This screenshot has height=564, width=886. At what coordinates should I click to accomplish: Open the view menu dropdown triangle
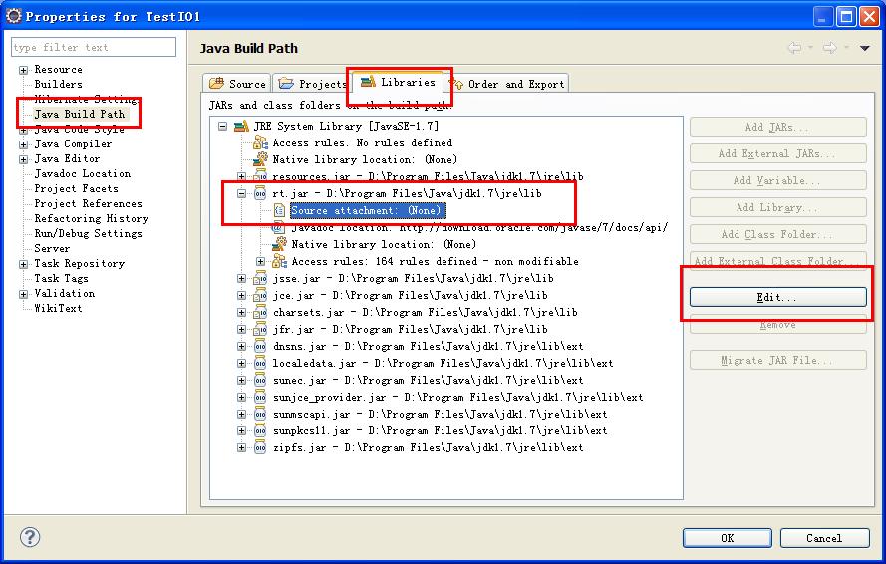tap(864, 48)
